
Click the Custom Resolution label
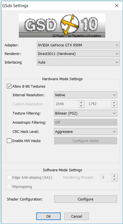click(28, 104)
